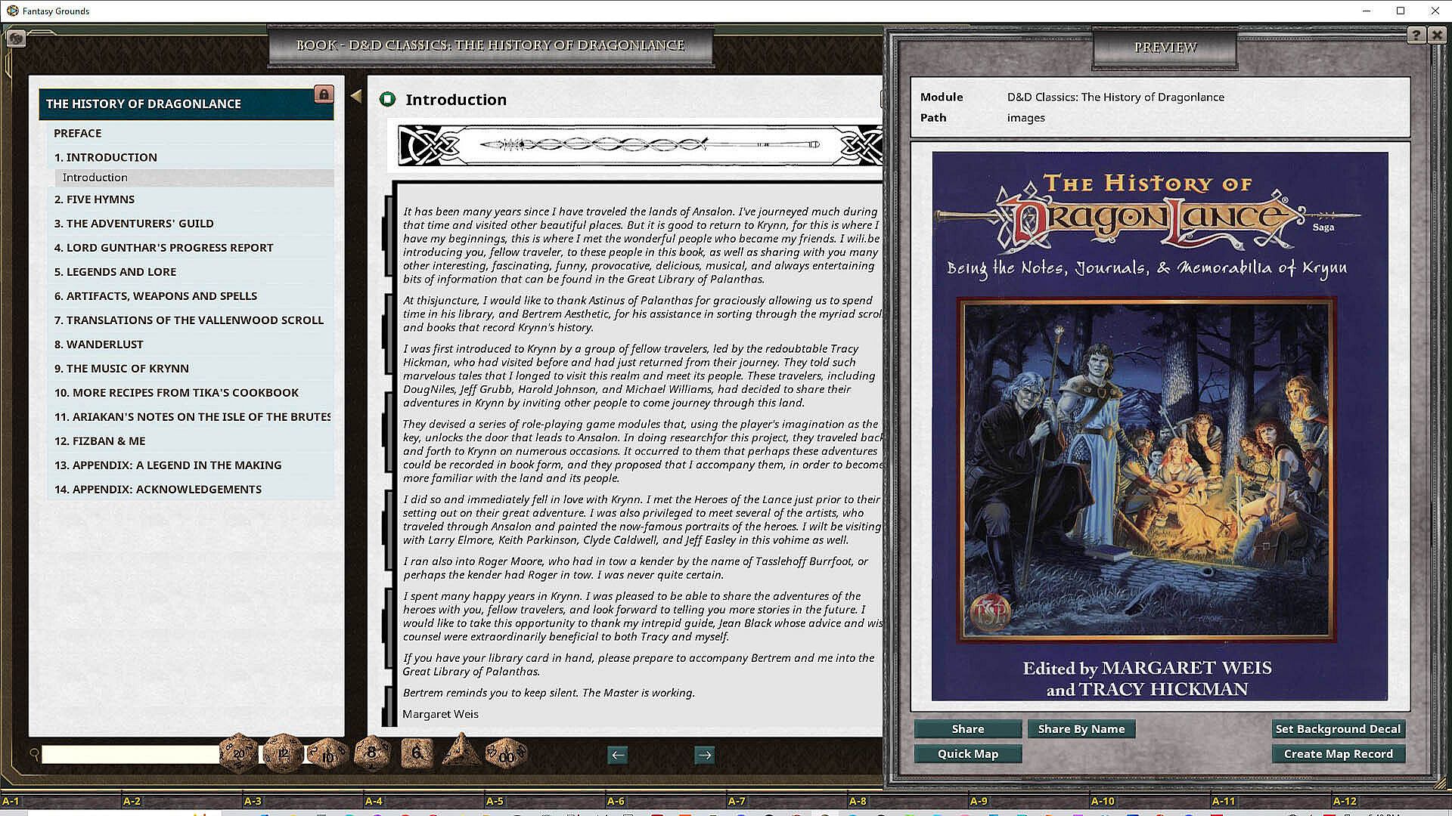Open the dragon icon menu in top-left corner
The height and width of the screenshot is (816, 1452).
click(16, 37)
